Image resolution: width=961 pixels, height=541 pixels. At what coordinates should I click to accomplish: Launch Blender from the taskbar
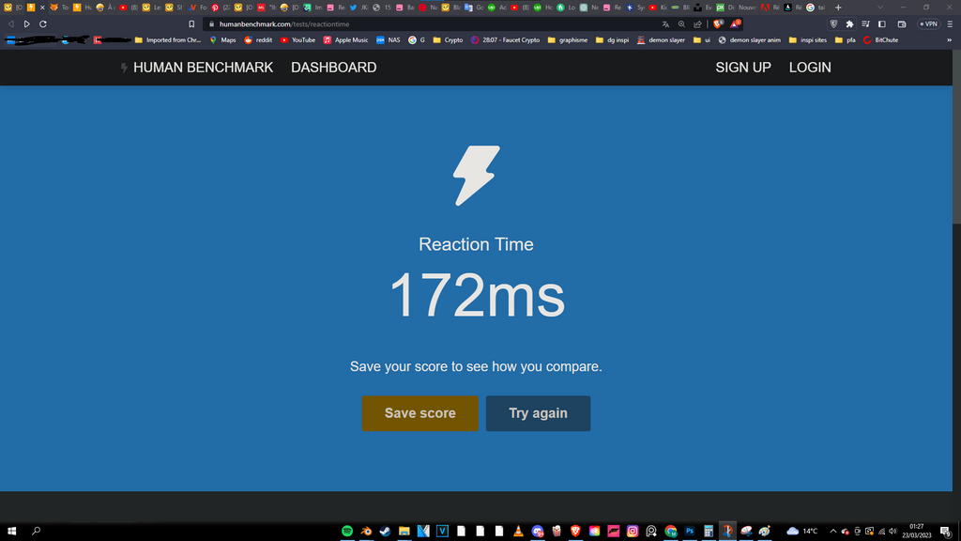367,532
